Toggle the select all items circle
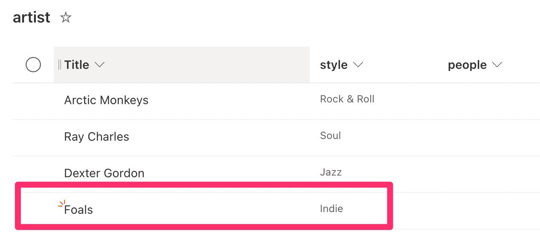Image resolution: width=540 pixels, height=238 pixels. (x=33, y=65)
